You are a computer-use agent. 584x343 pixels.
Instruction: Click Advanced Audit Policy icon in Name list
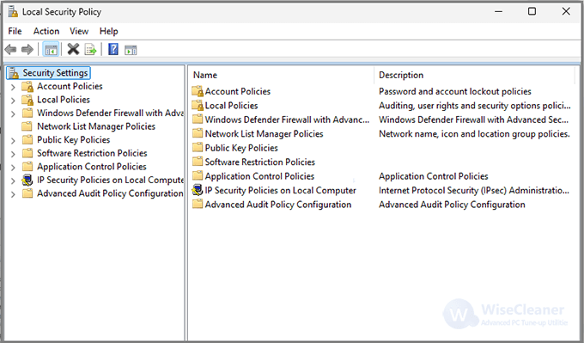(198, 204)
